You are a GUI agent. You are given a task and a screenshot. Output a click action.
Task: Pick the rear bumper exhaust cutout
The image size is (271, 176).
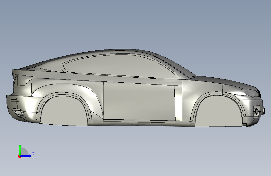pos(19,113)
